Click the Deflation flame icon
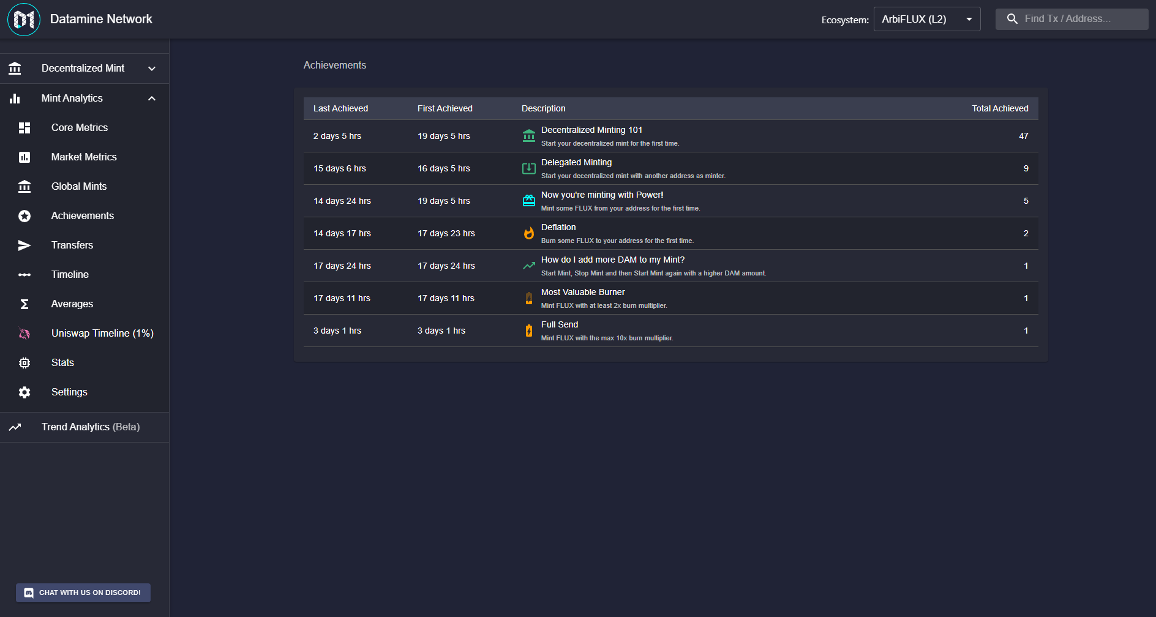This screenshot has width=1156, height=617. click(x=529, y=233)
